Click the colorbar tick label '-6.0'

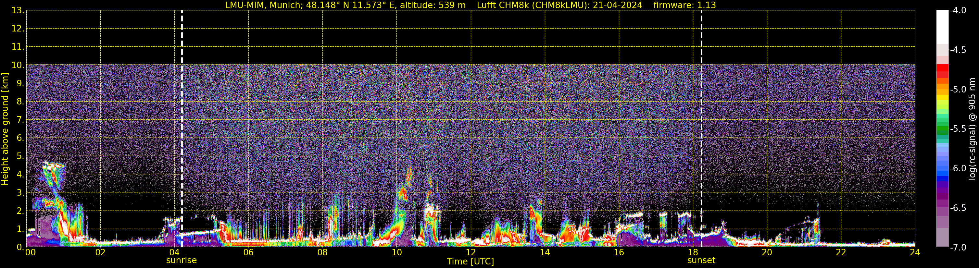(x=958, y=168)
